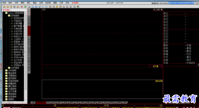Select the BOLL indicator tab
The image size is (199, 108).
click(59, 103)
